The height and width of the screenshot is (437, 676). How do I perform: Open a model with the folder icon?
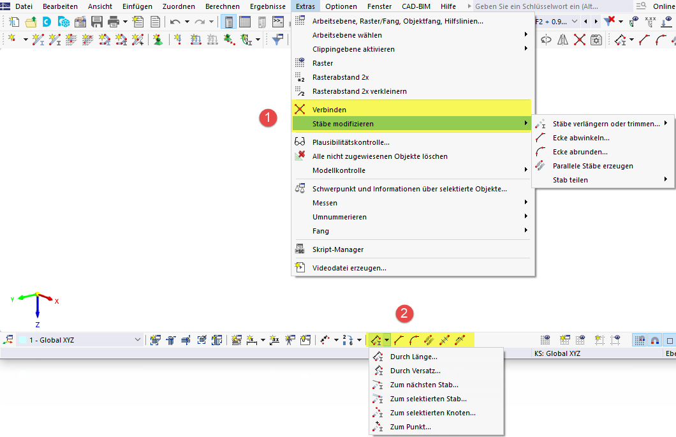click(x=31, y=22)
